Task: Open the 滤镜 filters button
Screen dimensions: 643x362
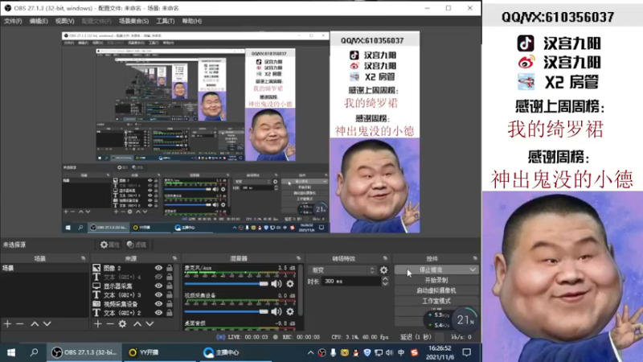Action: 137,245
